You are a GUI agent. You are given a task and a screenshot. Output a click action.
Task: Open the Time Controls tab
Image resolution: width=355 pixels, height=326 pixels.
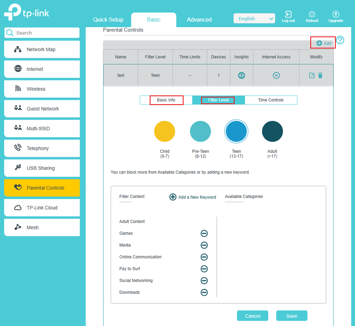(x=271, y=100)
